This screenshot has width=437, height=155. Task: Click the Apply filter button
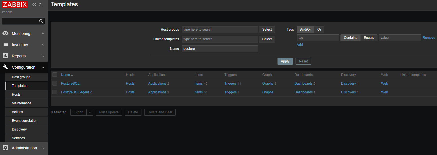pos(285,61)
